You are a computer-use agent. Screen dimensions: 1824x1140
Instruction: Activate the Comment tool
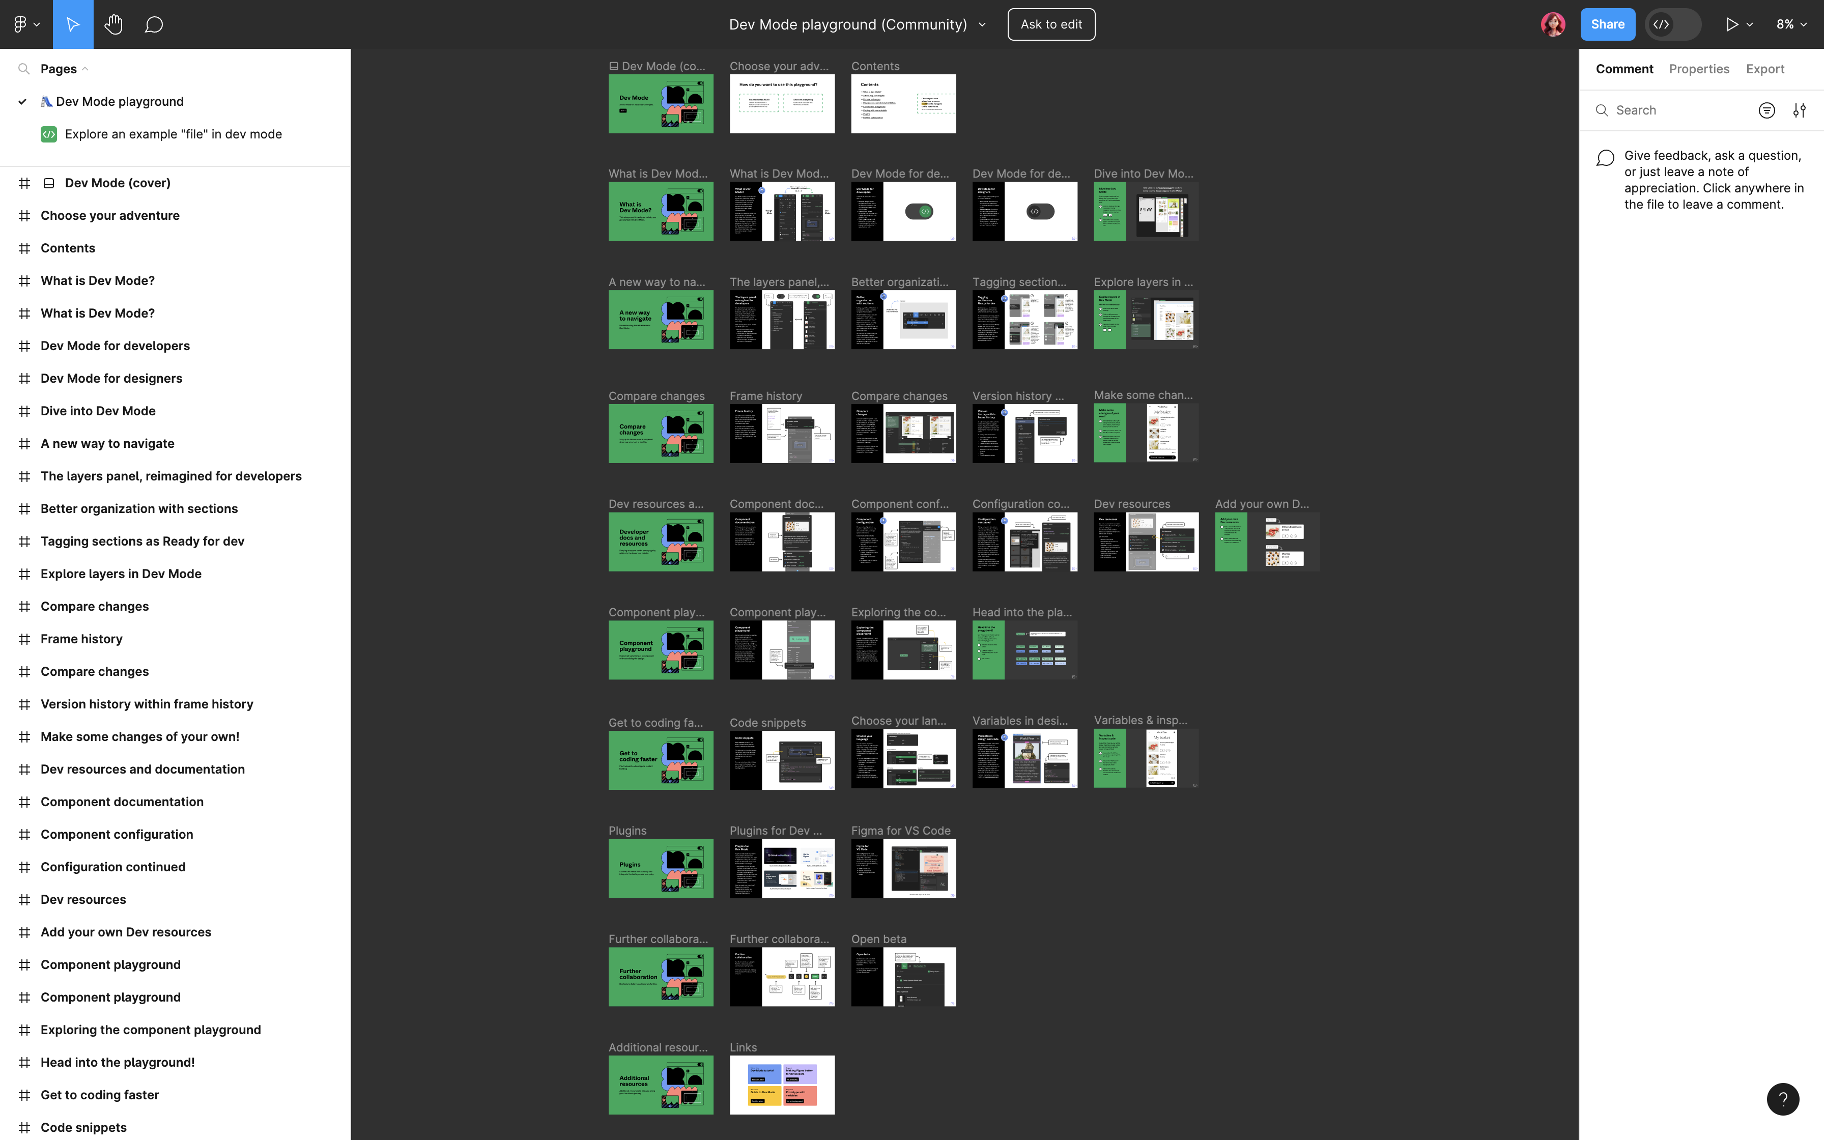click(154, 24)
